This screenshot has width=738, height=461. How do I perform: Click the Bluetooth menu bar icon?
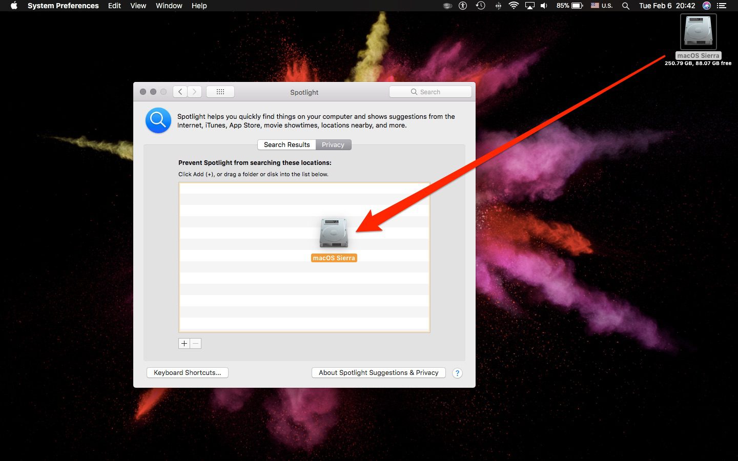(498, 6)
